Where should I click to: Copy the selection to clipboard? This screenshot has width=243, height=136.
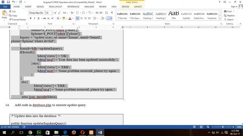[13, 15]
